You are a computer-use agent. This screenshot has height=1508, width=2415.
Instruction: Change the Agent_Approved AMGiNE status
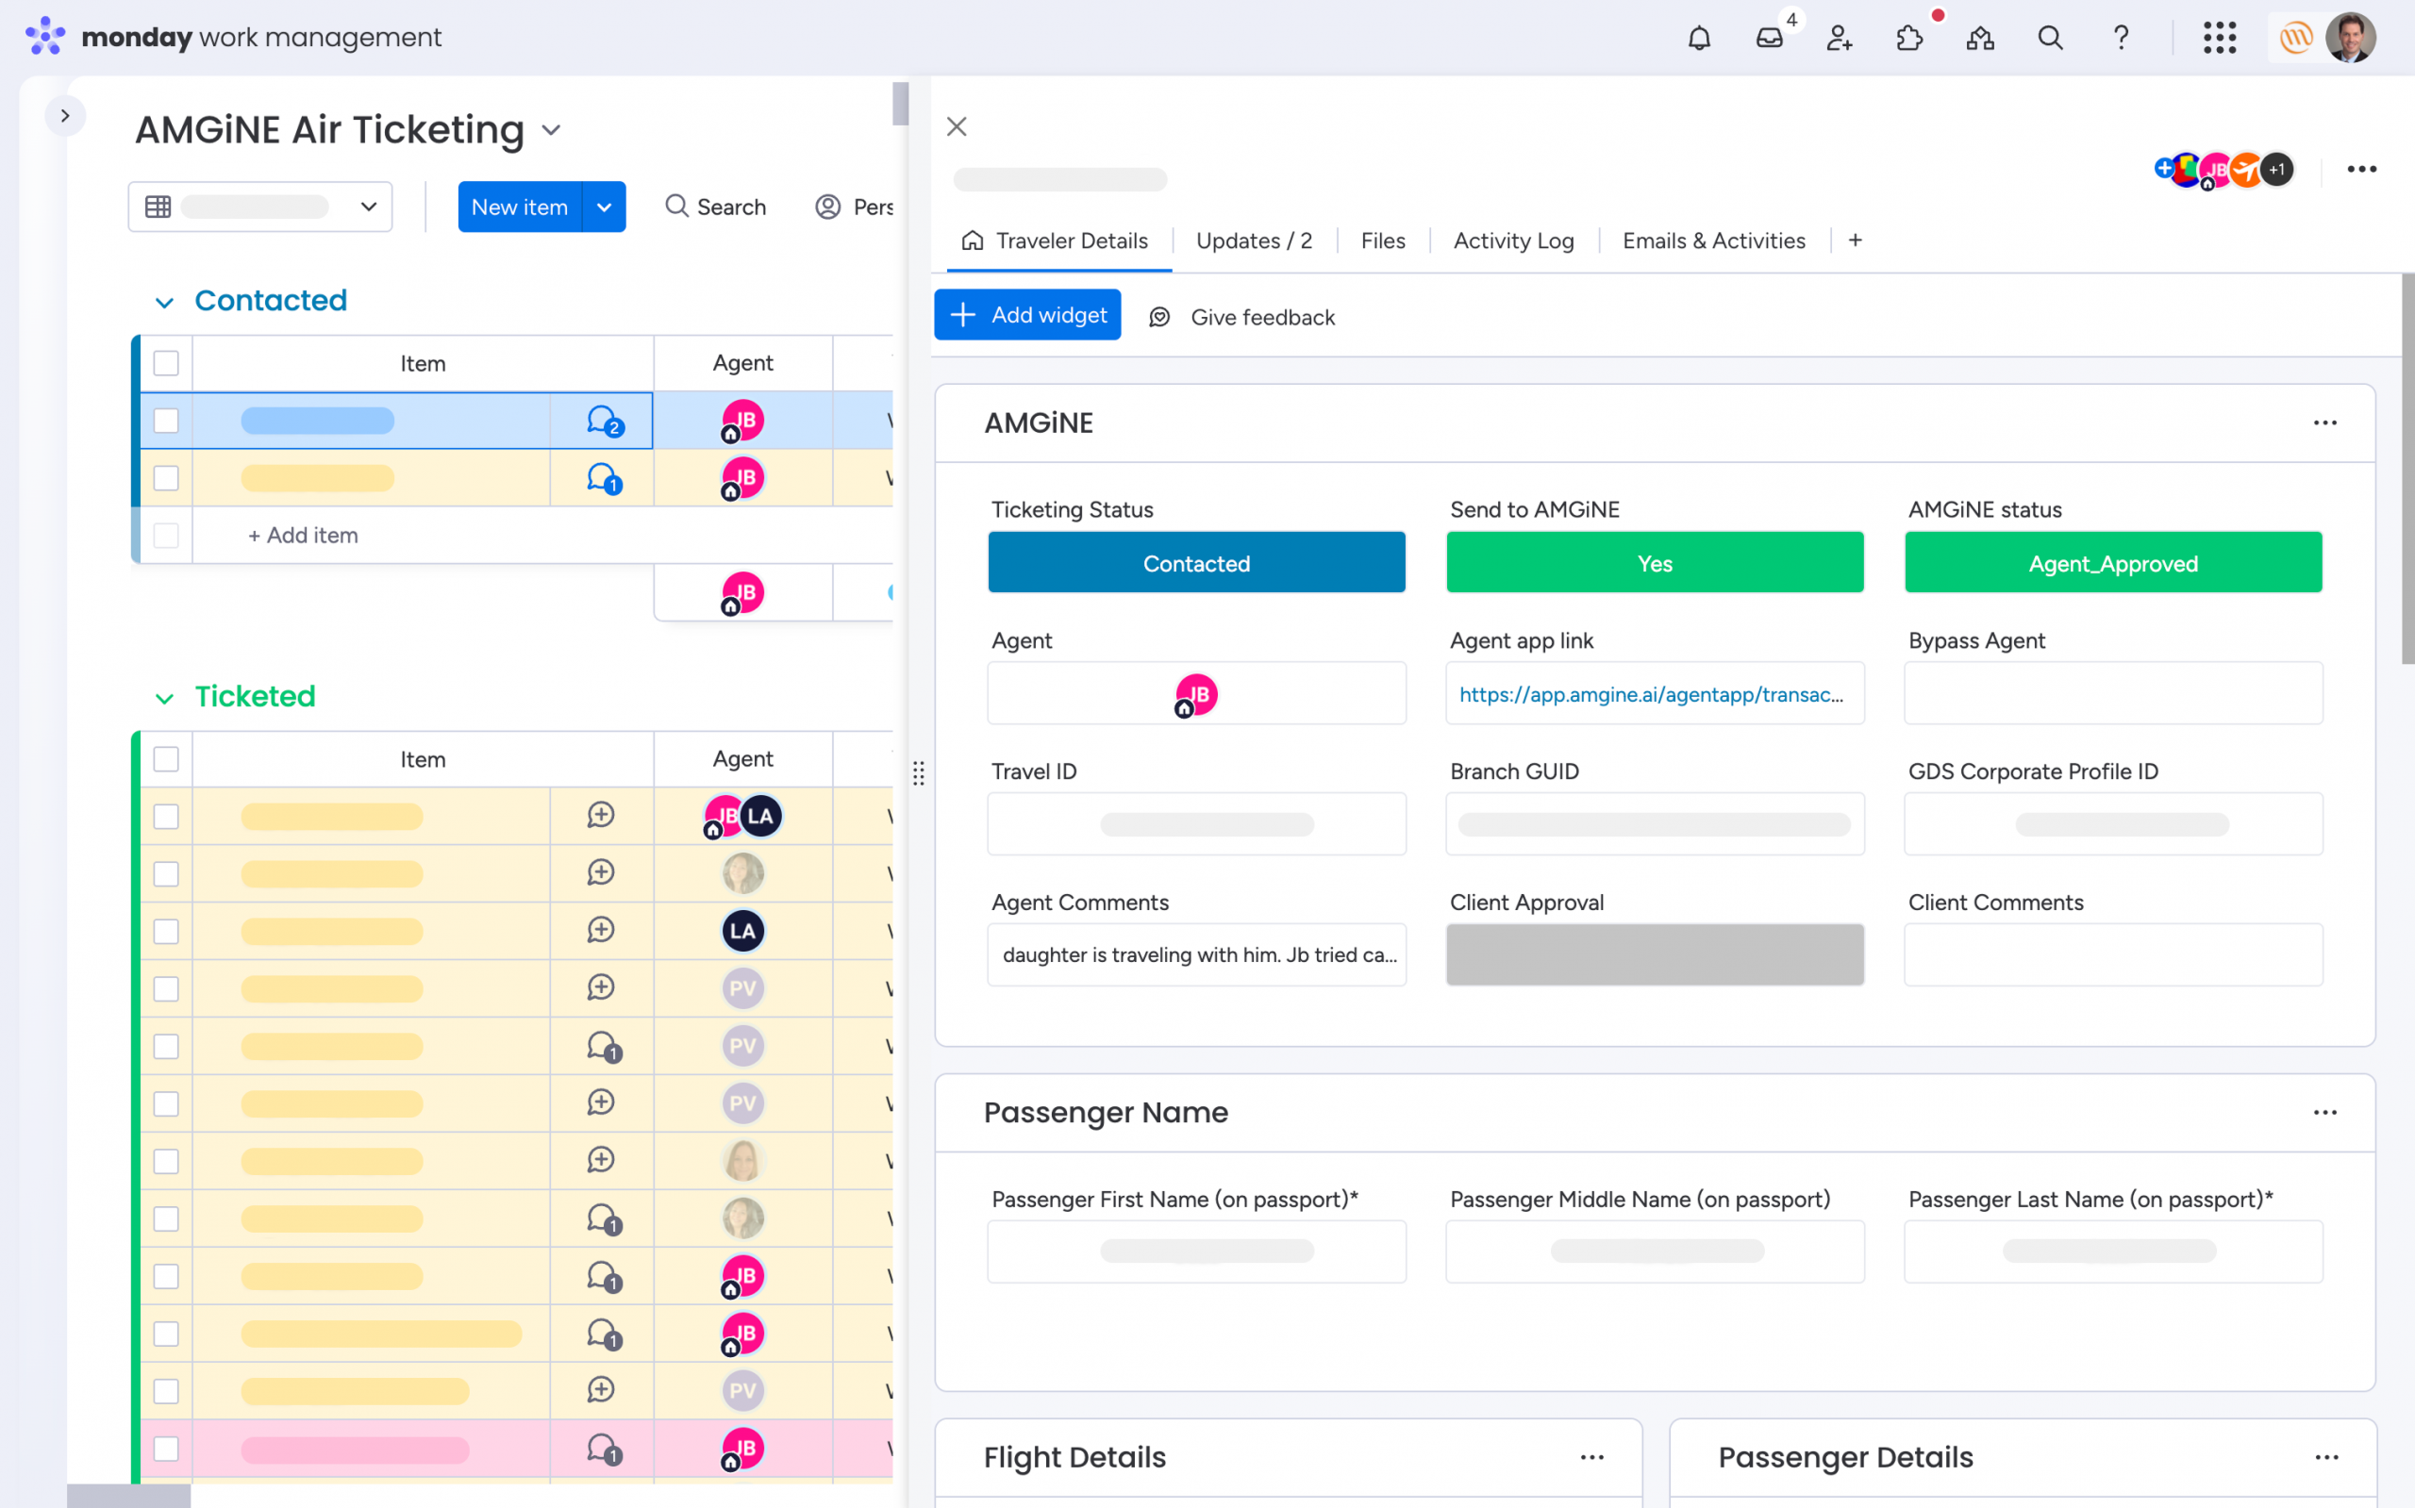pos(2113,562)
